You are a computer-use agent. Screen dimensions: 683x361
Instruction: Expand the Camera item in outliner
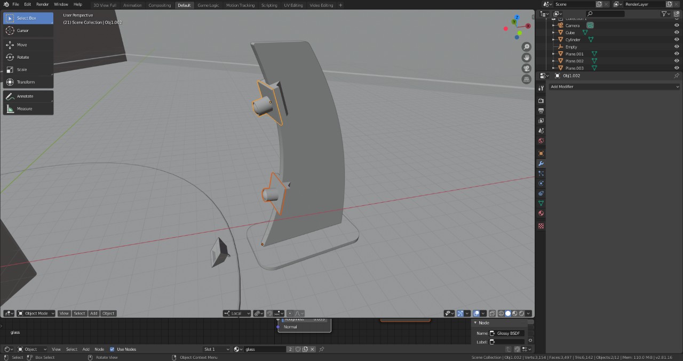553,25
